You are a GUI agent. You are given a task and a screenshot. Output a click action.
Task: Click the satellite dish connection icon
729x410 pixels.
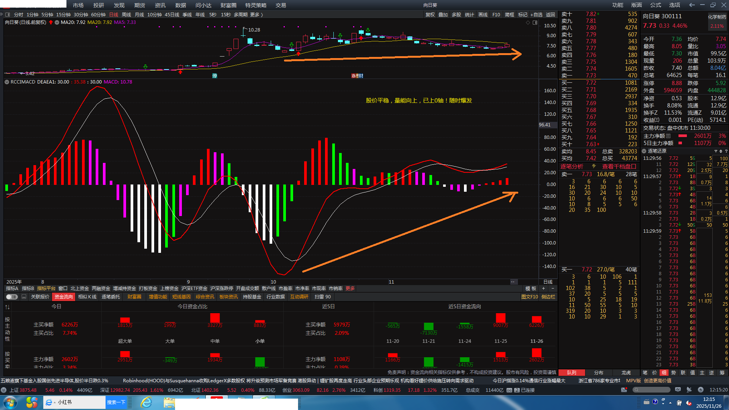[x=690, y=390]
